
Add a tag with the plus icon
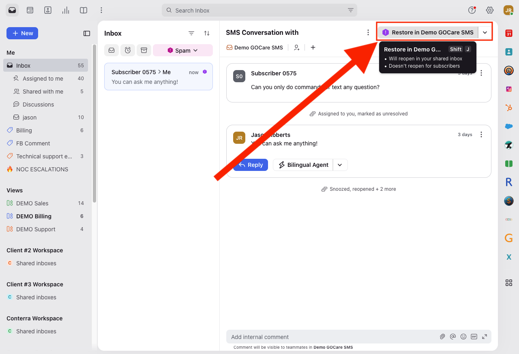(313, 47)
